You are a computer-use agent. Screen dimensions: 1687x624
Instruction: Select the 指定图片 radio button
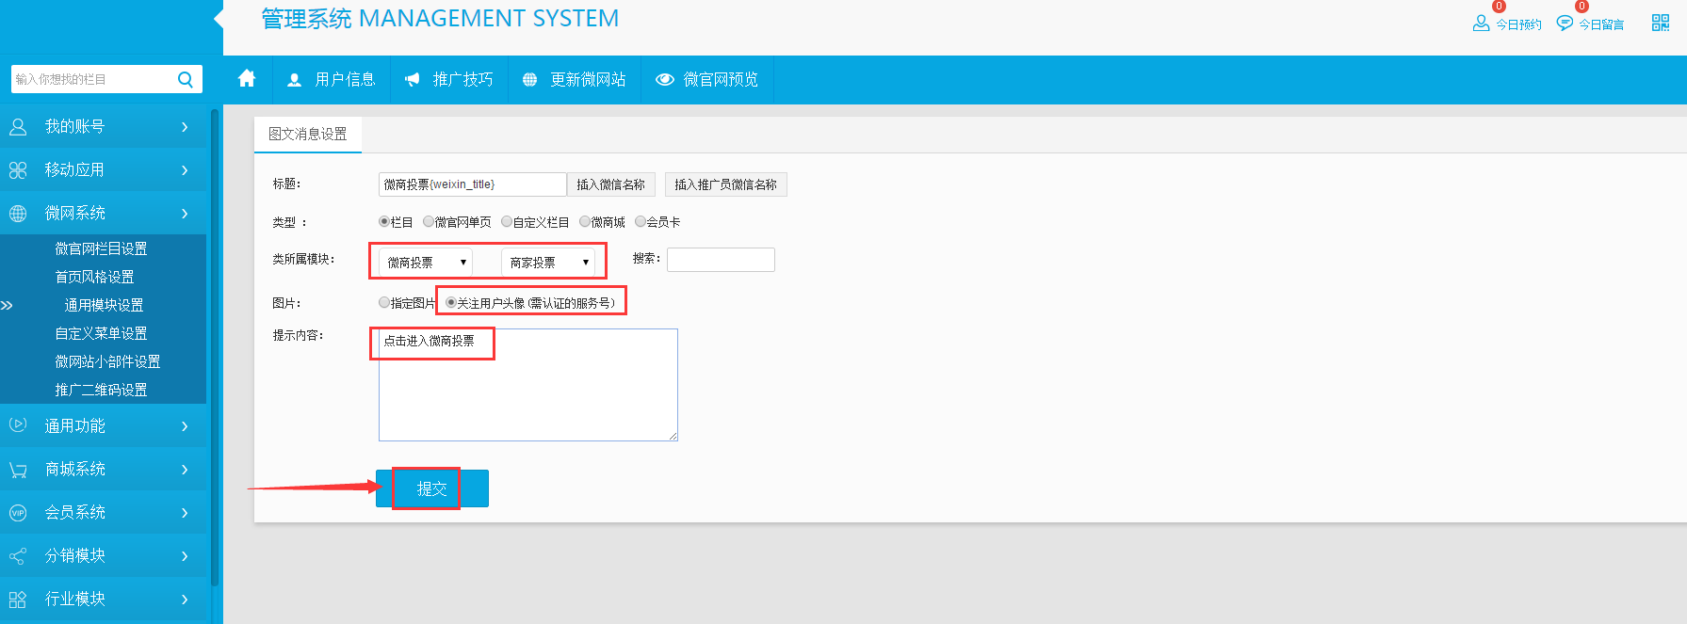click(x=384, y=303)
